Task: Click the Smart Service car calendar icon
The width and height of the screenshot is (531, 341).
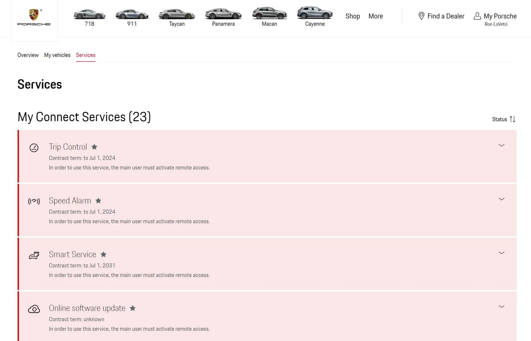Action: pyautogui.click(x=34, y=255)
